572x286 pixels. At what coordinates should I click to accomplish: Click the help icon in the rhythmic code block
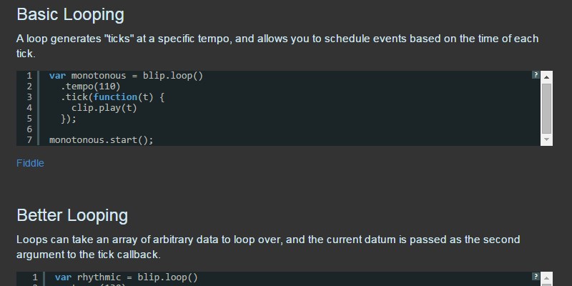coord(536,275)
